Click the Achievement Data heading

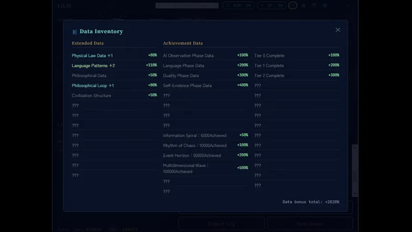click(x=183, y=43)
